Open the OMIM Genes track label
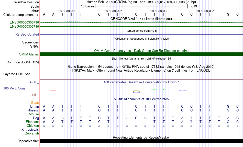Screen dimensions: 243x147 pos(29,54)
